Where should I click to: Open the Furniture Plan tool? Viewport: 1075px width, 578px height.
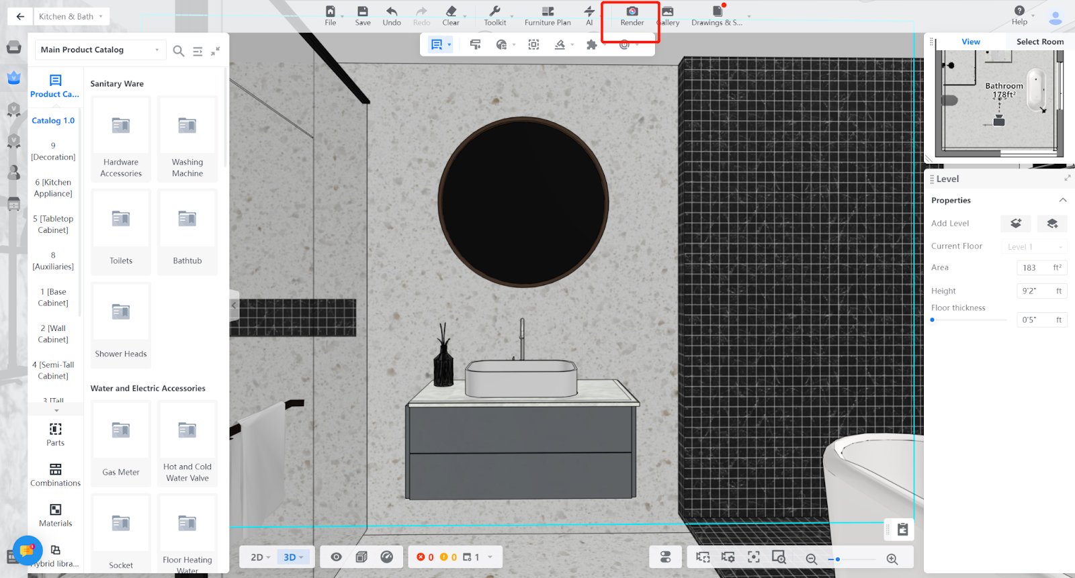pyautogui.click(x=548, y=12)
